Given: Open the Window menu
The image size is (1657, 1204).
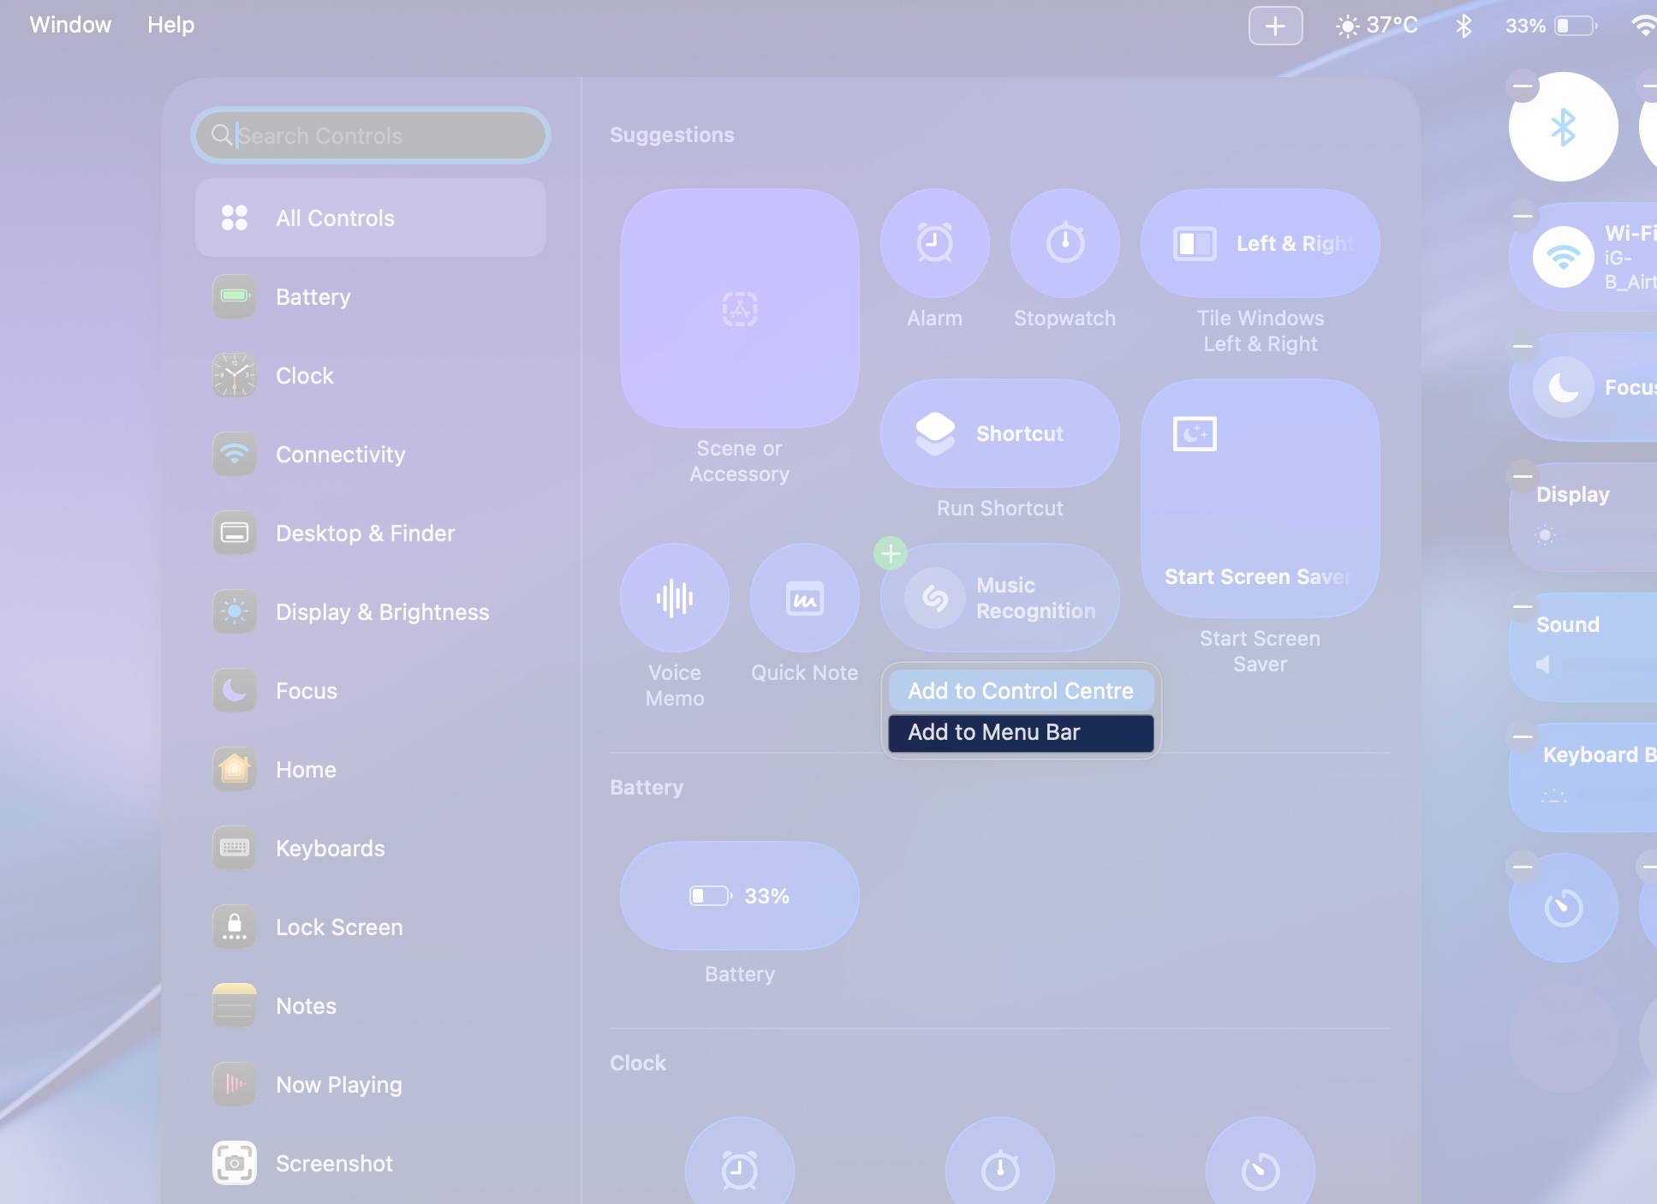Looking at the screenshot, I should pos(70,24).
